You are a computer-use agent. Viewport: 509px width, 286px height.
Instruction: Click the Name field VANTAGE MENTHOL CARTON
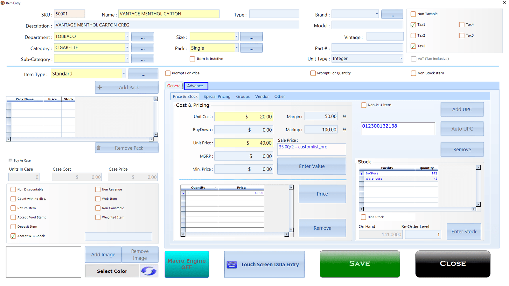[x=169, y=14]
